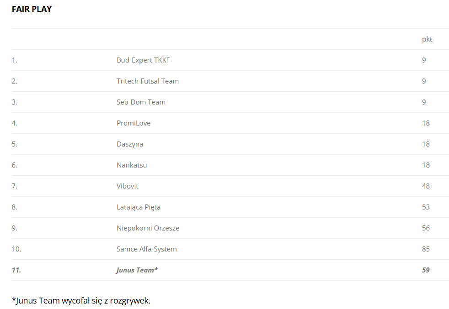Select the Nankatsu team entry
The width and height of the screenshot is (449, 309).
pyautogui.click(x=132, y=165)
